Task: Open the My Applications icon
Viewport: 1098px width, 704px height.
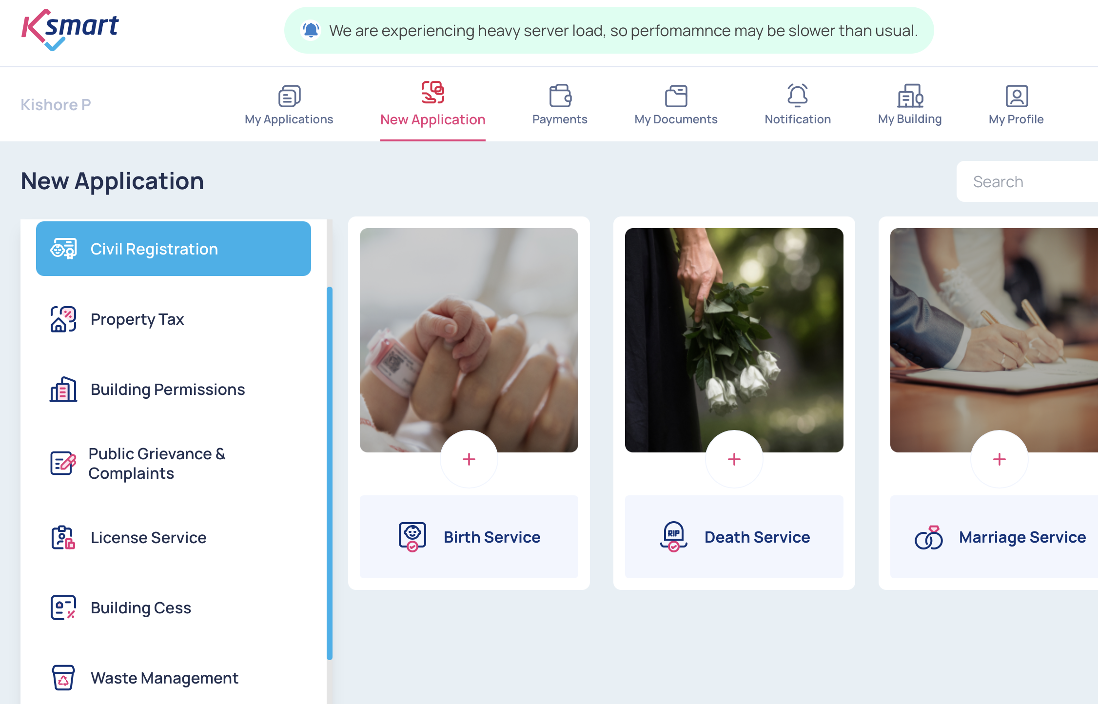Action: 289,96
